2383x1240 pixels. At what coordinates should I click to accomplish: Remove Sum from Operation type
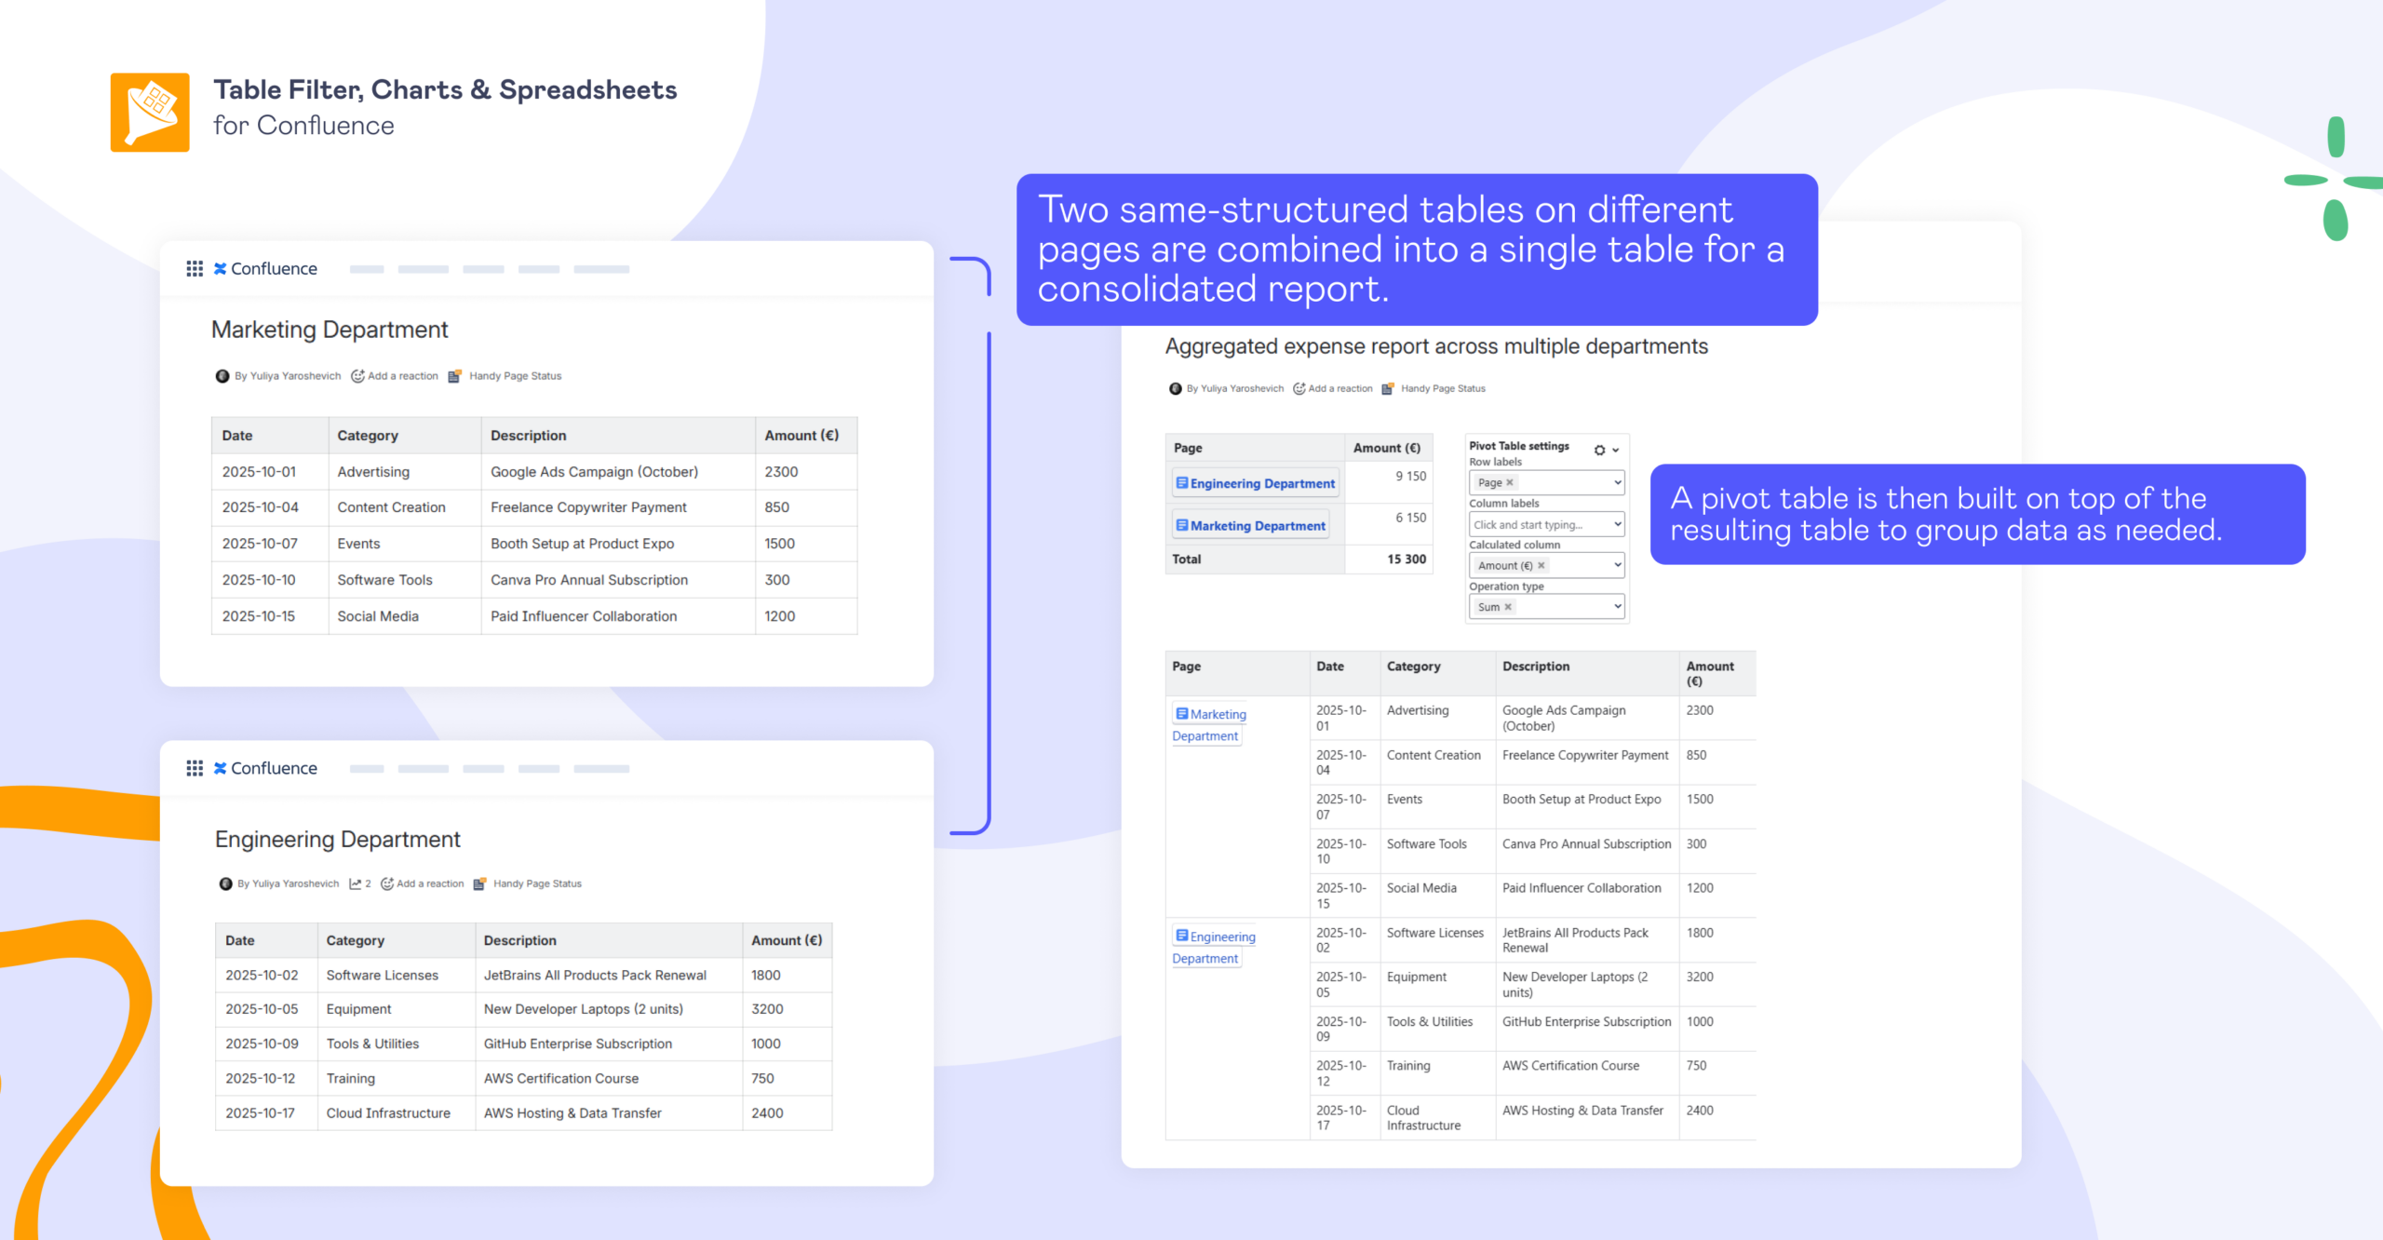[x=1508, y=606]
